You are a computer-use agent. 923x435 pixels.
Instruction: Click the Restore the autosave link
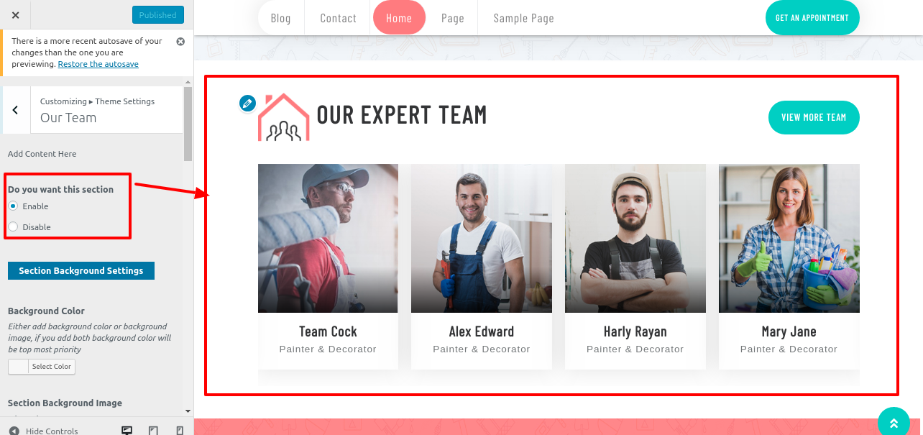[x=98, y=64]
